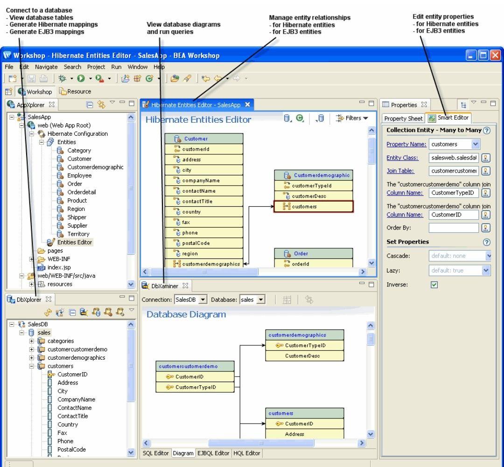Click help icon beside Collection Entity title
The height and width of the screenshot is (467, 504).
[487, 130]
